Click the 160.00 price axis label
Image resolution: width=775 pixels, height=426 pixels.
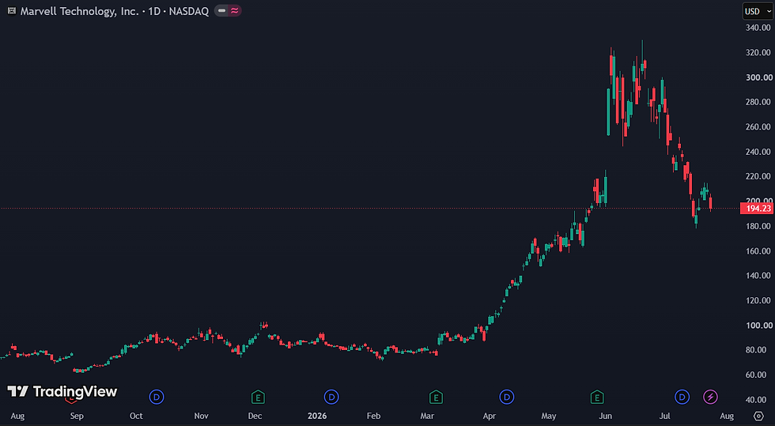click(x=758, y=251)
